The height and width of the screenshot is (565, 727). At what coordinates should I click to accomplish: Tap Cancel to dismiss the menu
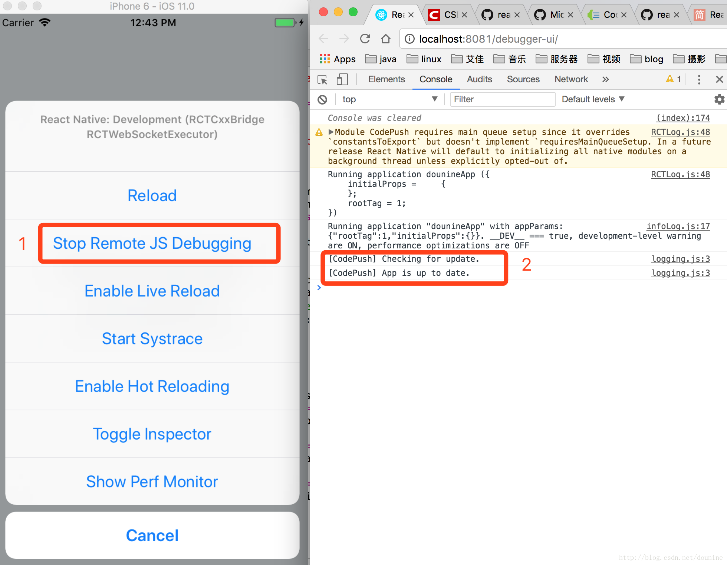tap(152, 535)
